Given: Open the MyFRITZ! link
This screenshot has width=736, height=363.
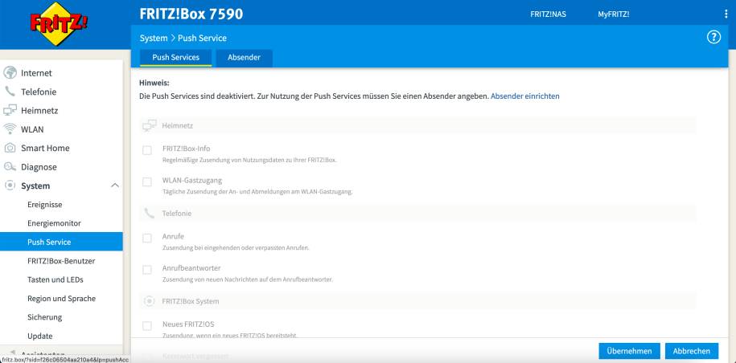Looking at the screenshot, I should point(614,14).
